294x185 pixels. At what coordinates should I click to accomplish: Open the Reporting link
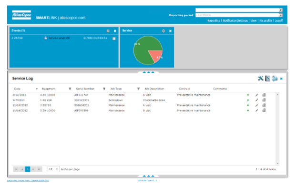tap(213, 20)
